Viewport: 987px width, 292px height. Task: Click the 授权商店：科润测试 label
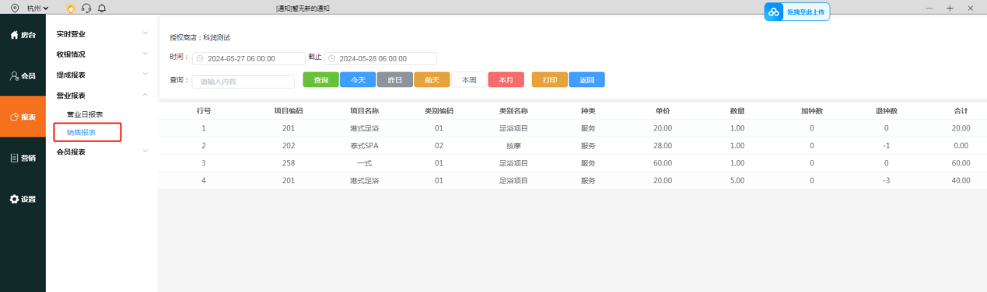click(x=200, y=37)
